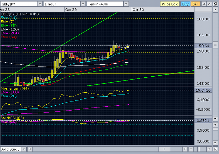Click the 168,00 price axis label
219x154 pixels.
click(x=203, y=19)
